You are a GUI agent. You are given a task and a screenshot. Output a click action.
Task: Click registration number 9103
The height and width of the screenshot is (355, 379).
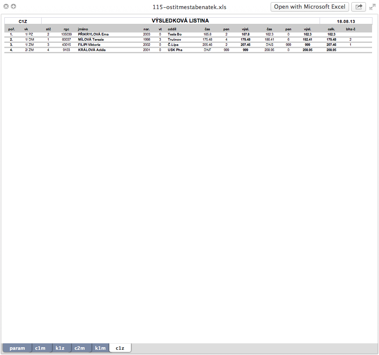pos(66,50)
